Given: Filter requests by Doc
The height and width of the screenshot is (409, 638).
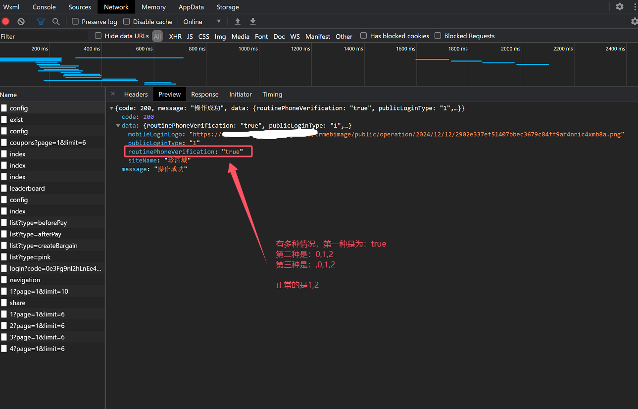Looking at the screenshot, I should (x=279, y=36).
